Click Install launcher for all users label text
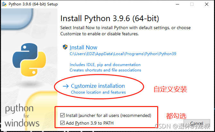This screenshot has width=215, height=132. pos(108,115)
